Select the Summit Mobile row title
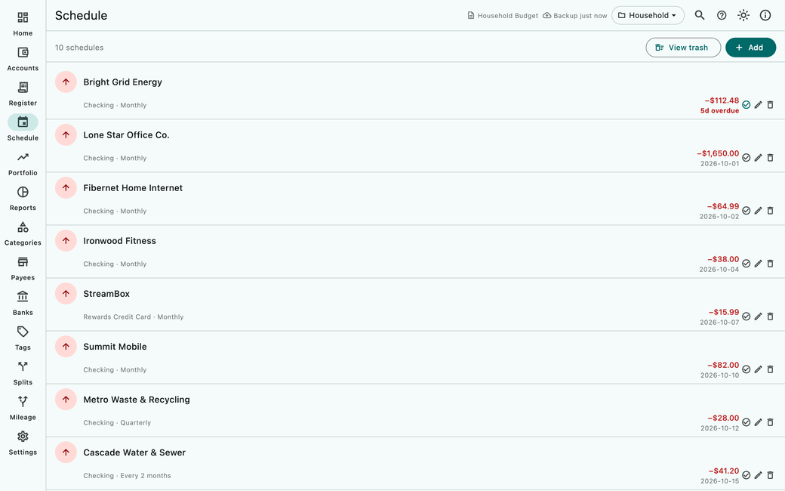Viewport: 785px width, 491px height. 115,347
